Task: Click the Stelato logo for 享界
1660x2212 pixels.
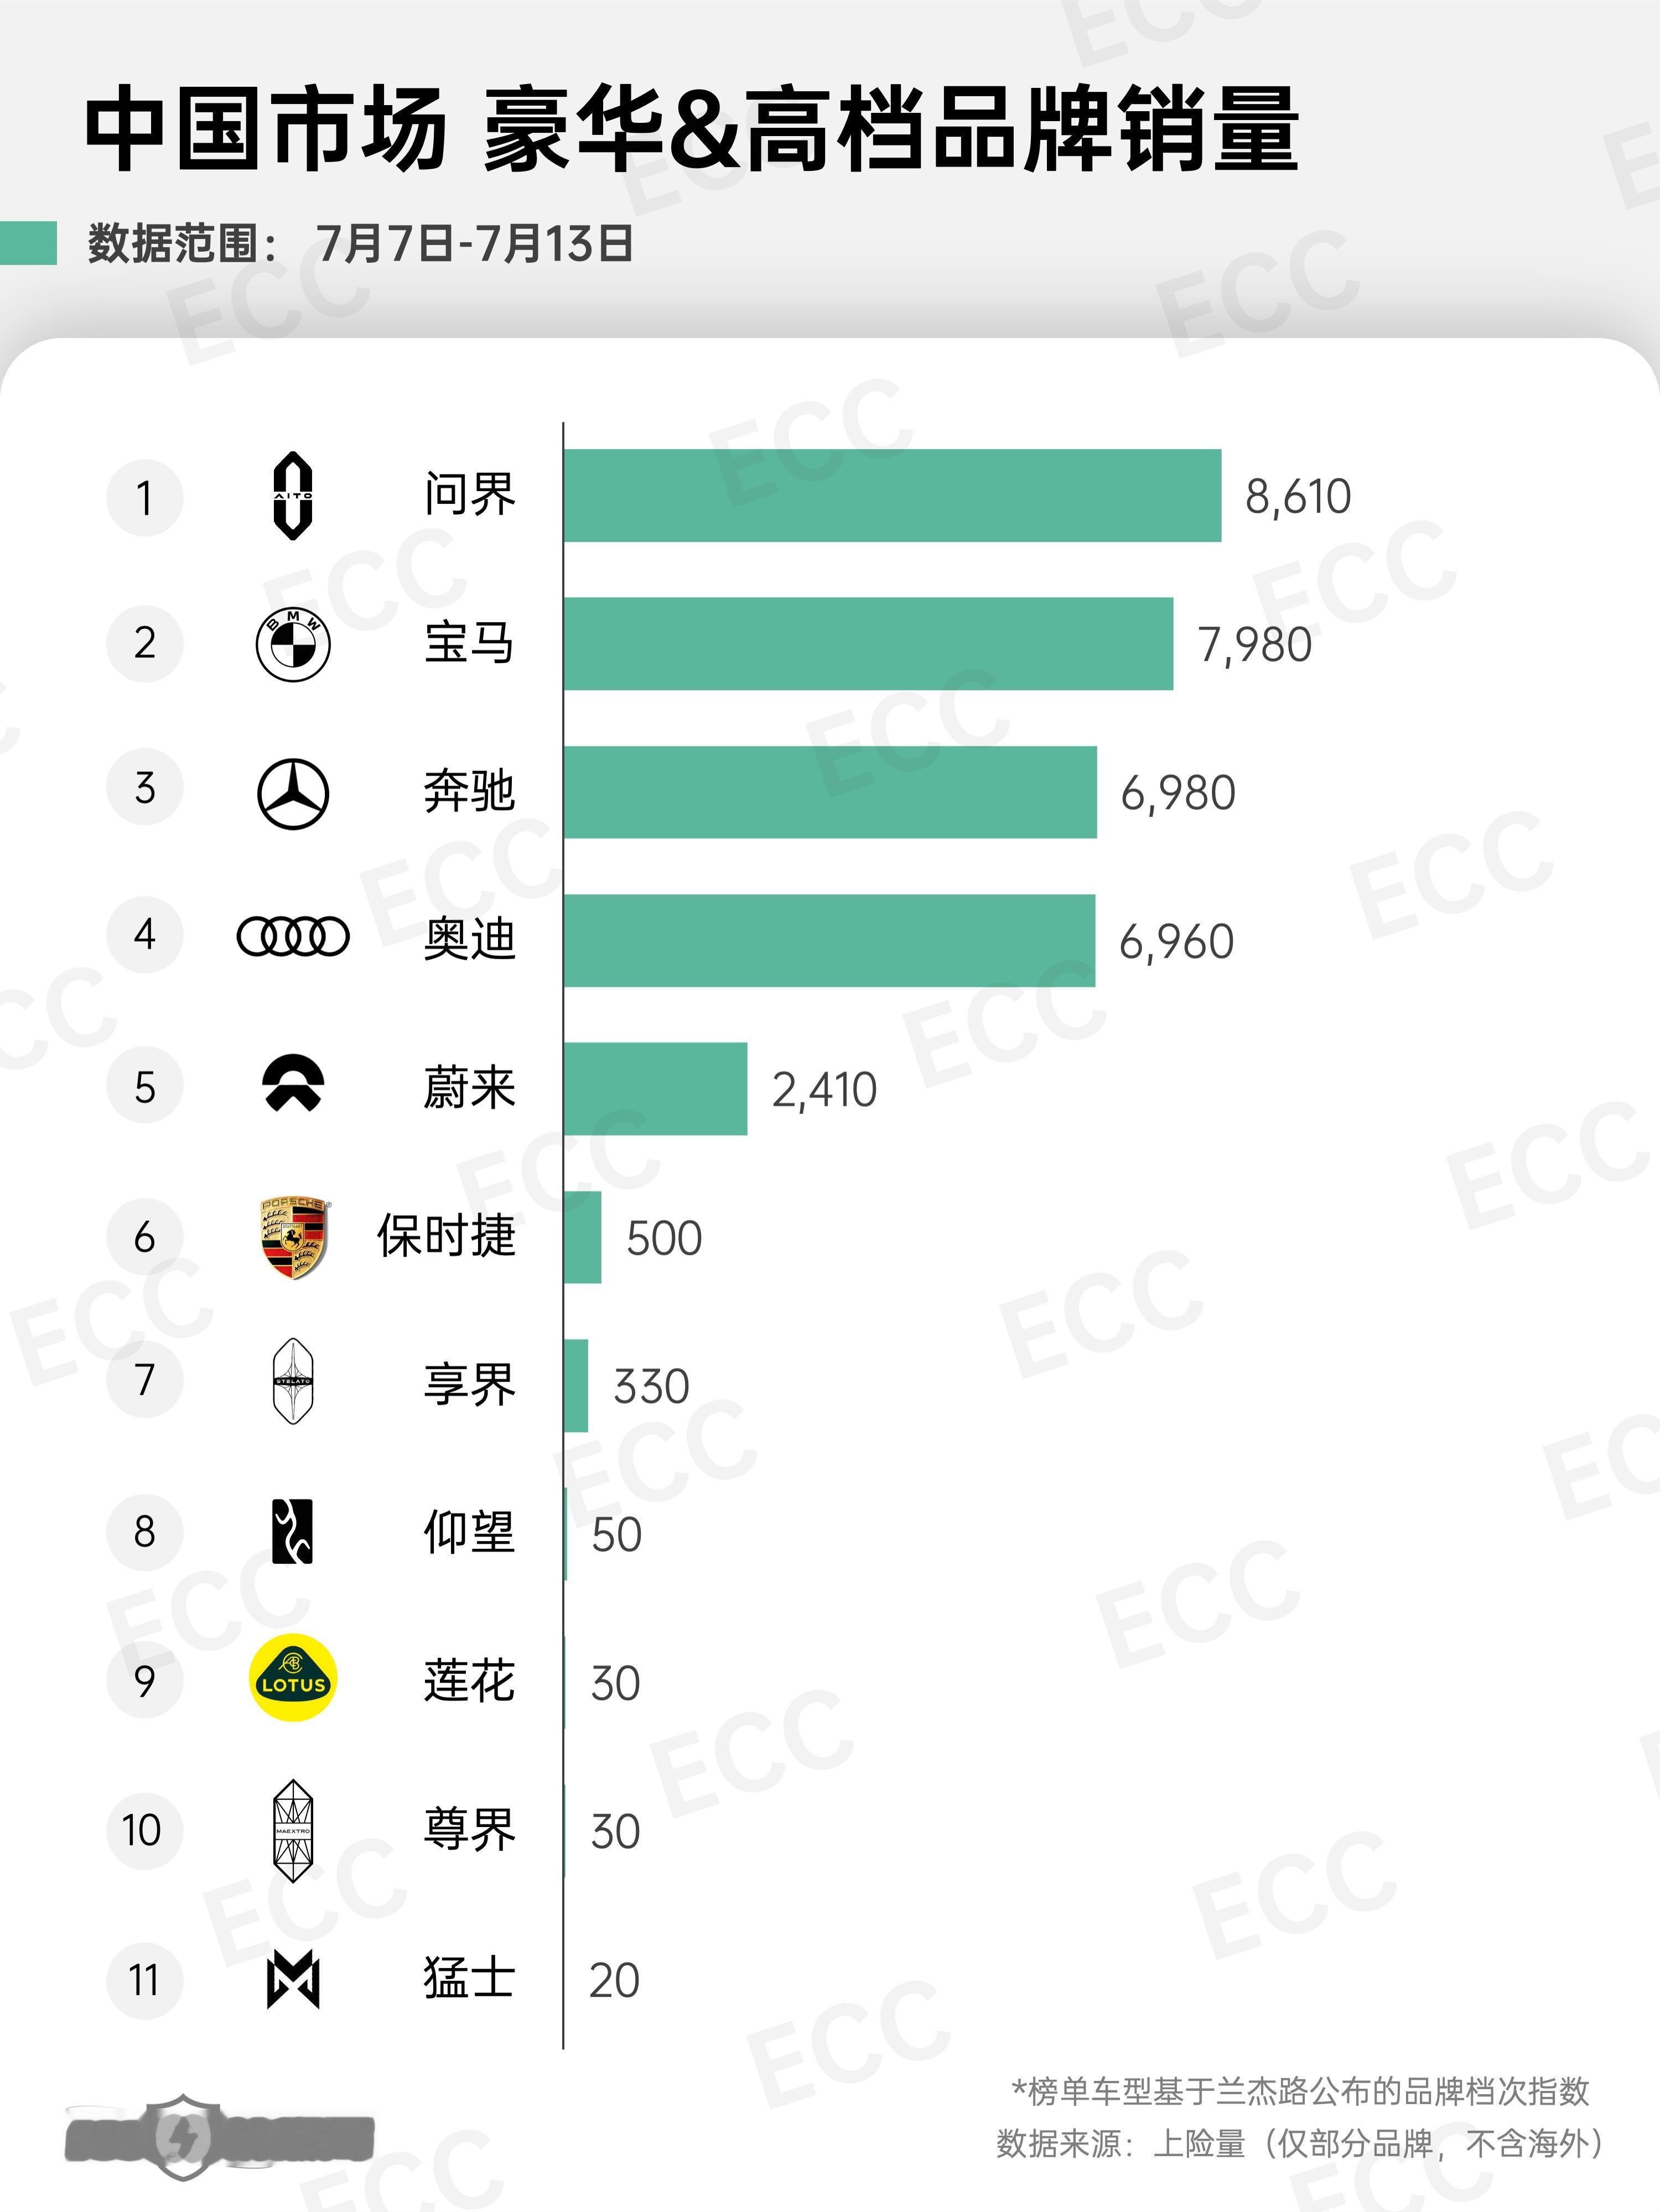Action: pos(293,1381)
